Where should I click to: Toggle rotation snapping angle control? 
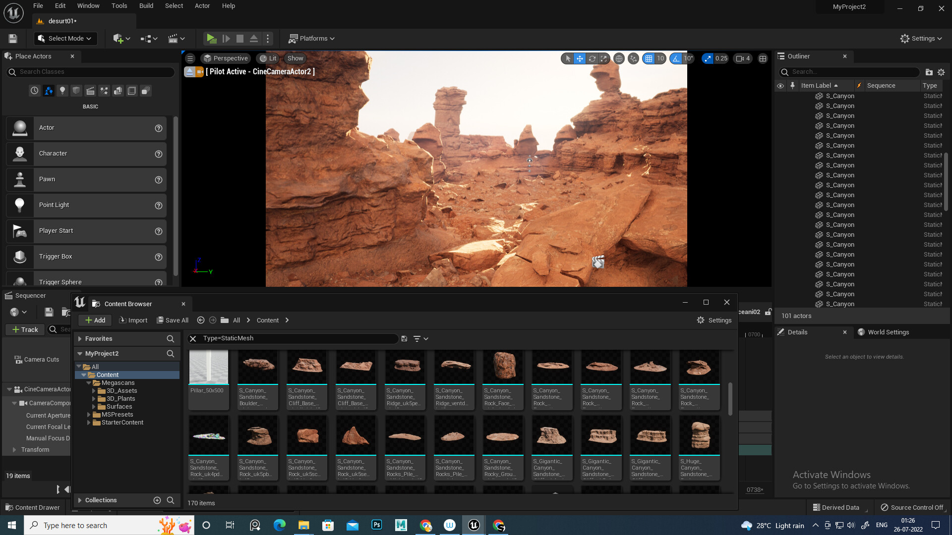coord(676,58)
